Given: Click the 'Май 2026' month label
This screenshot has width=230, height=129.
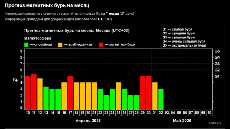Looking at the screenshot, I should pos(182,121).
